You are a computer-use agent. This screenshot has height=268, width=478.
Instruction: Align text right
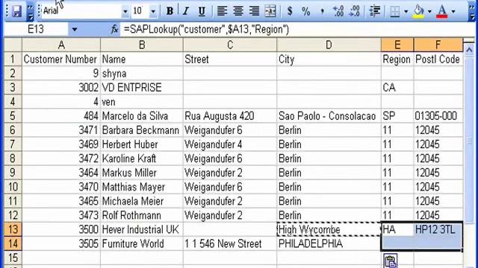coord(254,11)
